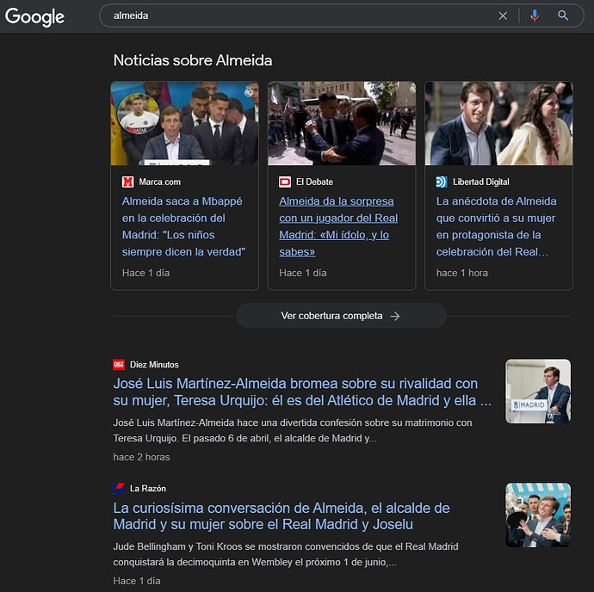
Task: Open Diez Minutos article about Teresa Urquijo
Action: (x=302, y=392)
